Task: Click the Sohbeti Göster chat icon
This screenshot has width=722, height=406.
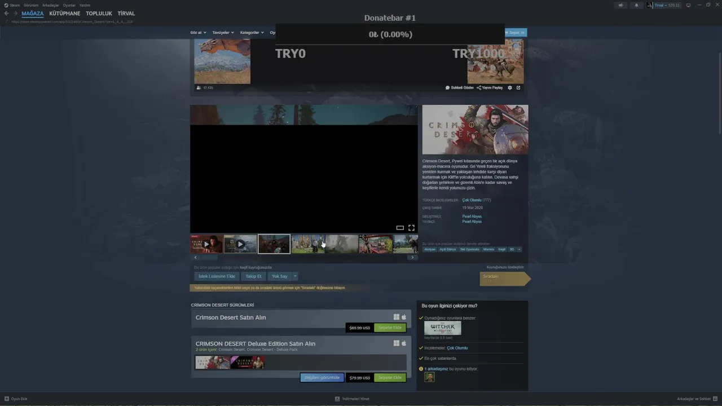Action: pyautogui.click(x=447, y=87)
